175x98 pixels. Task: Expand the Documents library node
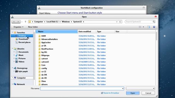click(14, 52)
